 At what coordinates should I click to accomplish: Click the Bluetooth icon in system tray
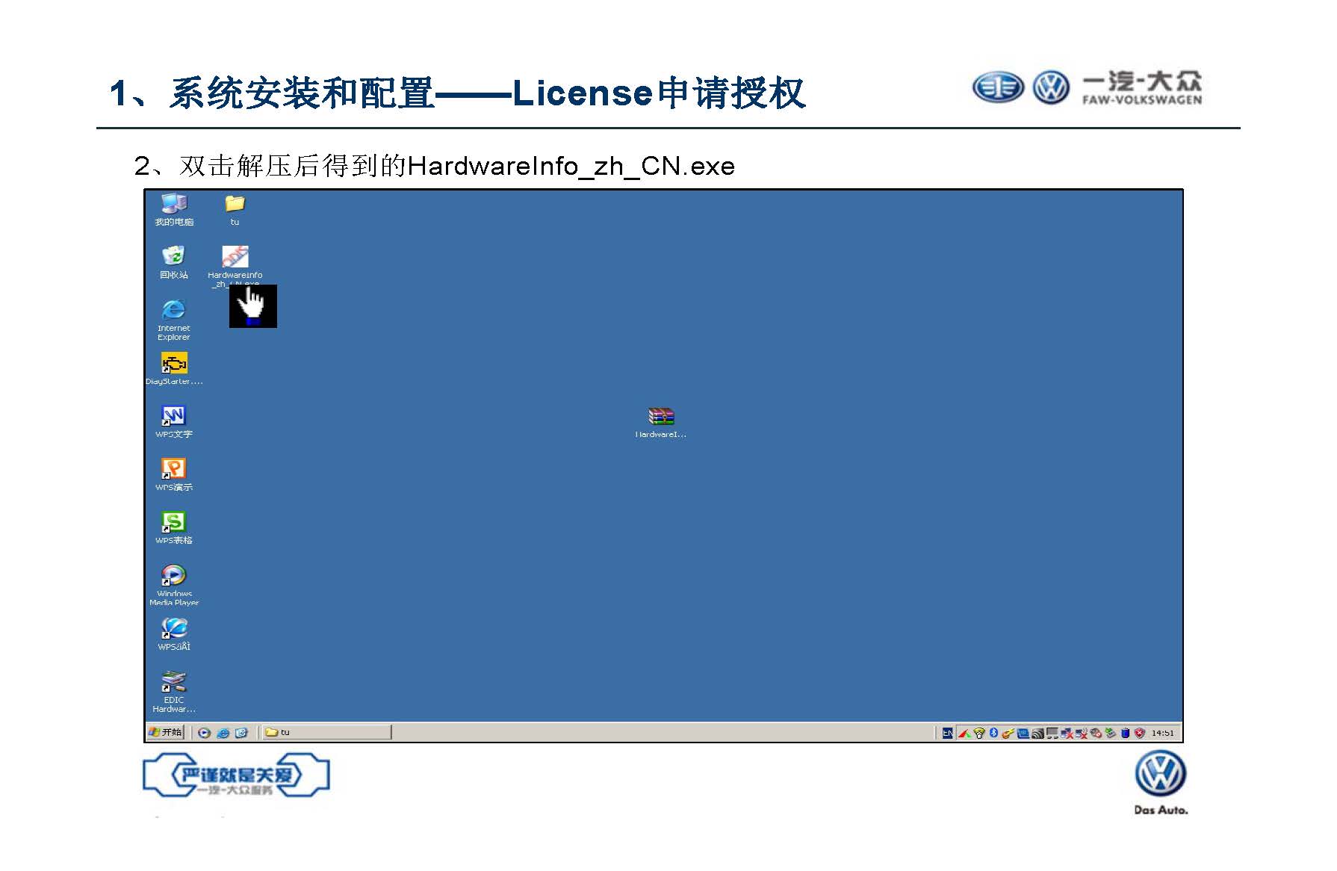click(993, 733)
